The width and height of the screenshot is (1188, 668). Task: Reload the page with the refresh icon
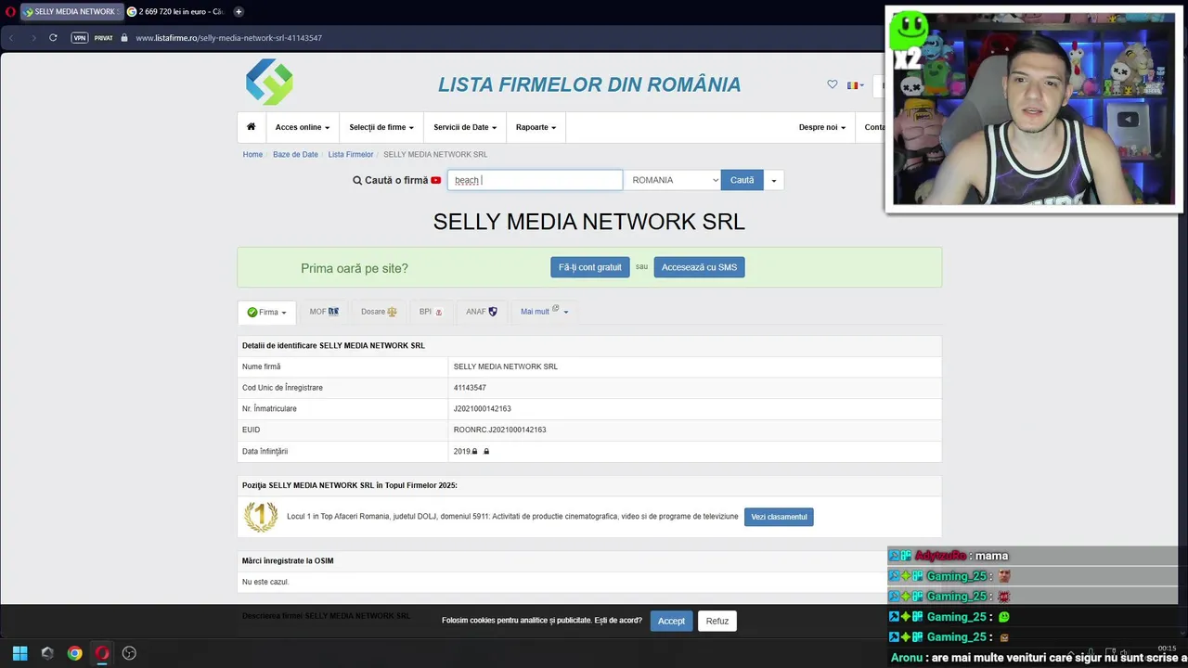click(53, 38)
